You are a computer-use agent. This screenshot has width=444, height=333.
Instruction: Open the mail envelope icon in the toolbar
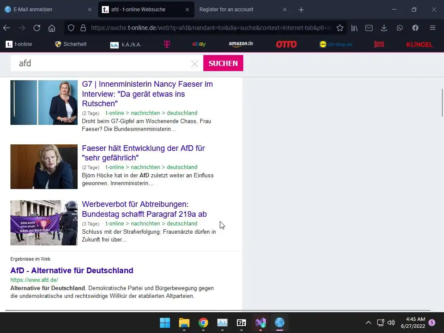pos(369,28)
